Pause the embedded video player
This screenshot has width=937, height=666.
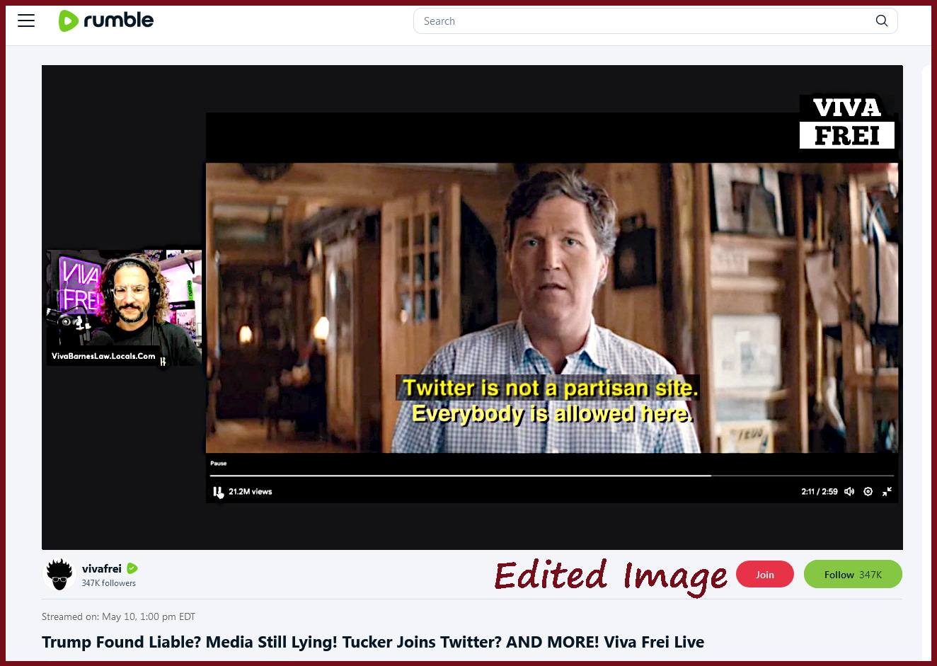click(x=217, y=491)
